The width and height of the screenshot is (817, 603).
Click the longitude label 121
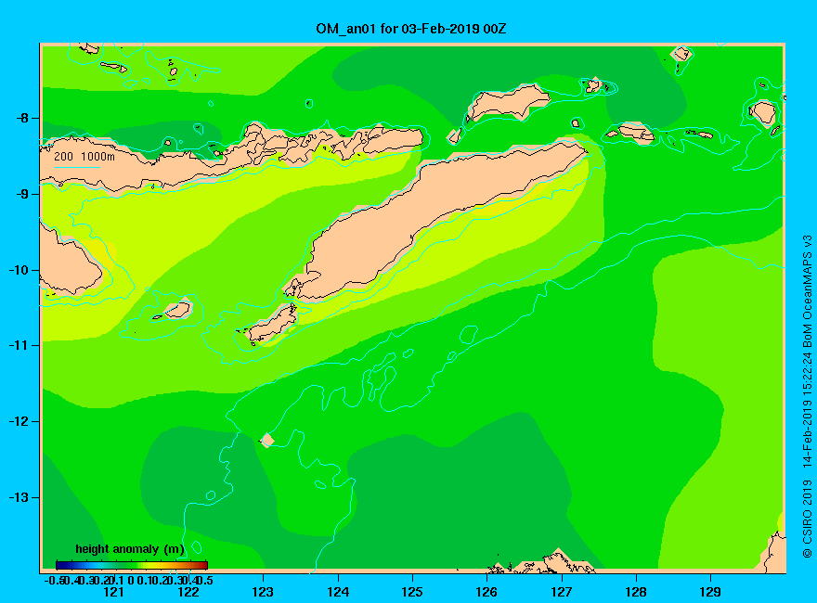point(113,592)
